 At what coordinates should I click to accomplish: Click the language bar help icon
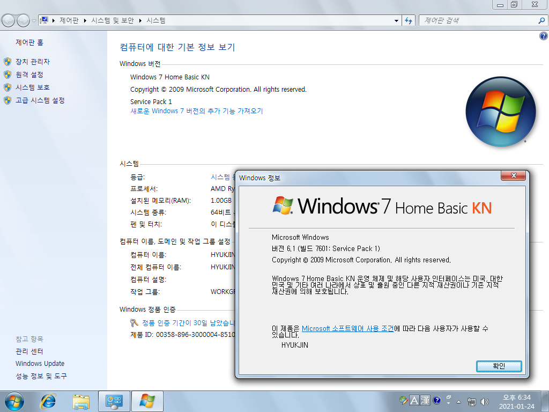[x=436, y=400]
